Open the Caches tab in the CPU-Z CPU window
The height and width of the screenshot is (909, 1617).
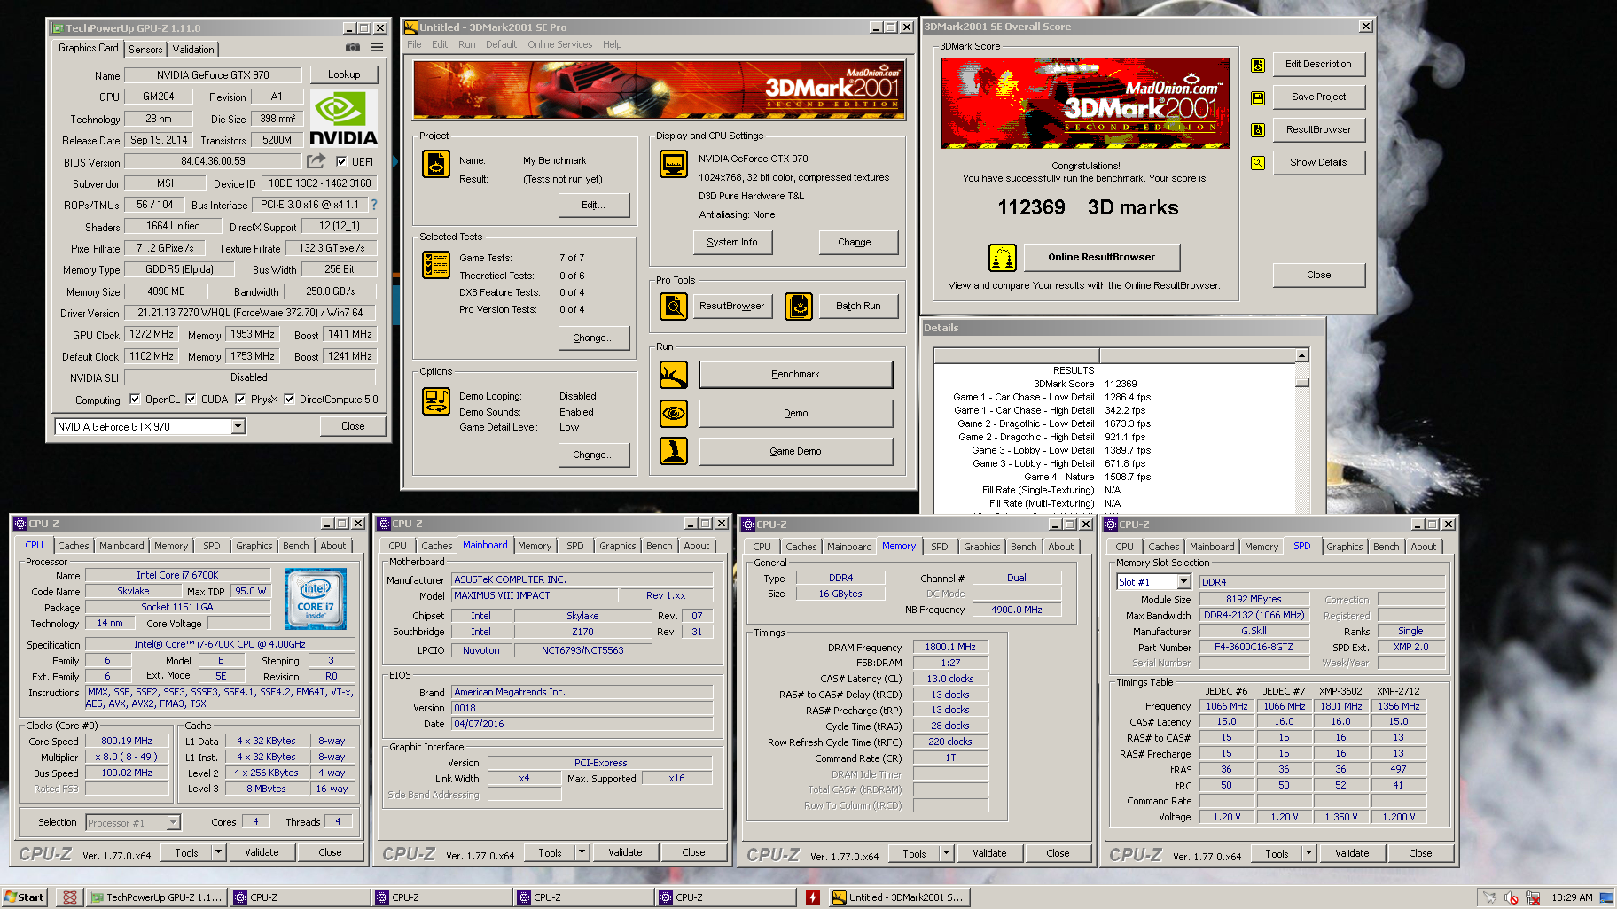[x=73, y=546]
